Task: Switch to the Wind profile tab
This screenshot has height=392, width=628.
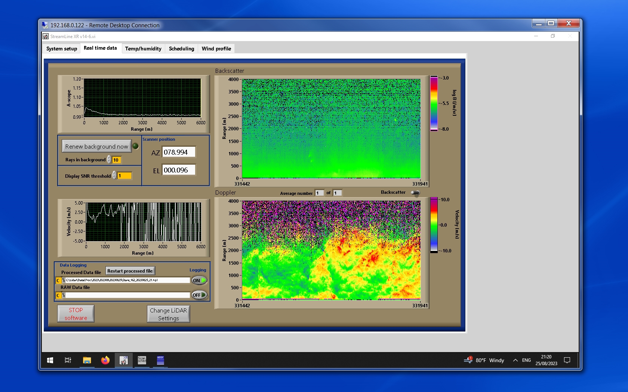Action: pyautogui.click(x=216, y=49)
